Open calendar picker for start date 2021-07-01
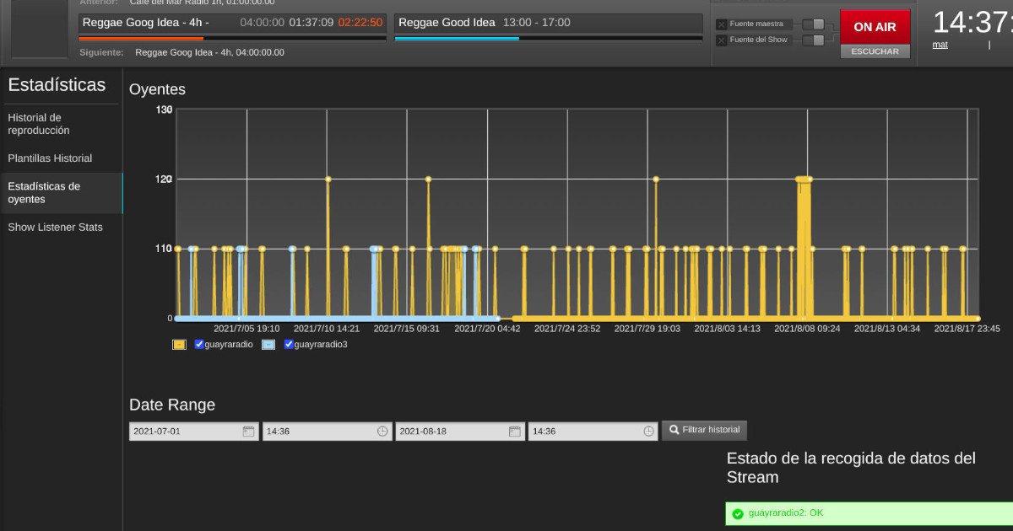Image resolution: width=1013 pixels, height=531 pixels. pyautogui.click(x=248, y=431)
